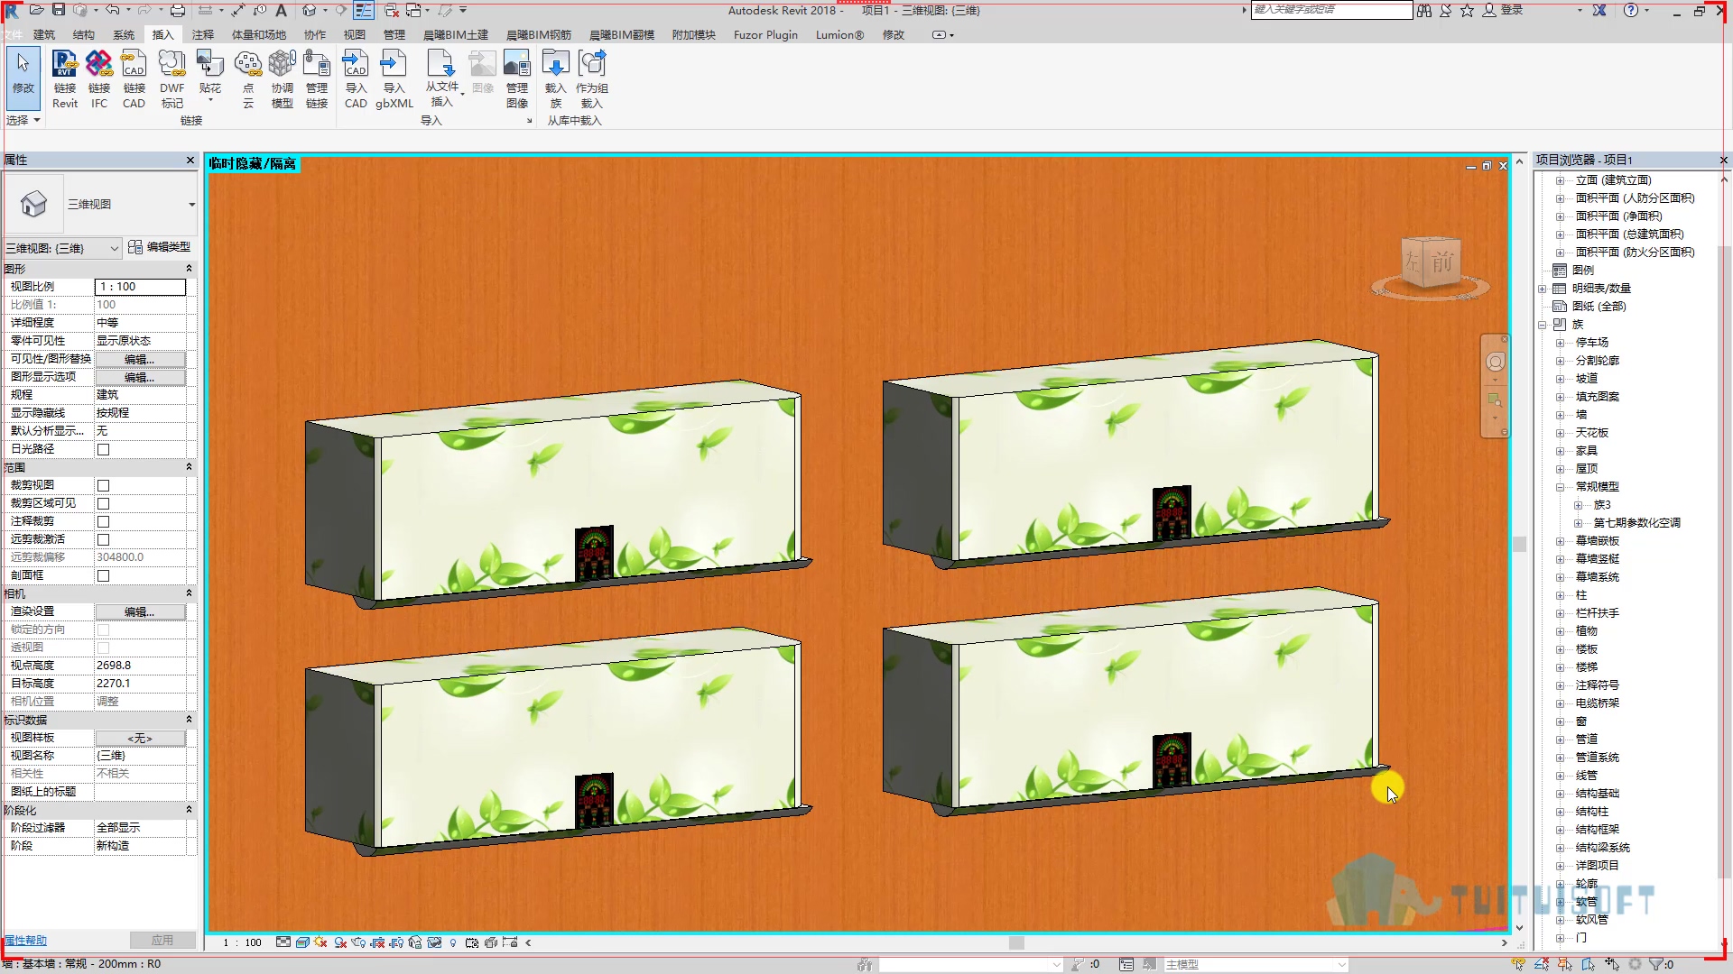
Task: Click 编辑 button for 可见性/图形替换
Action: pyautogui.click(x=140, y=359)
